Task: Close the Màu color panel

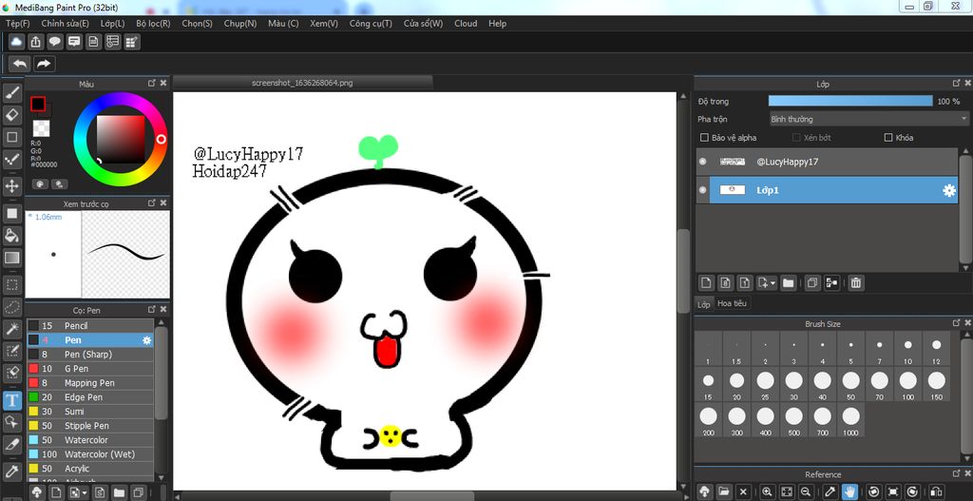Action: click(163, 84)
